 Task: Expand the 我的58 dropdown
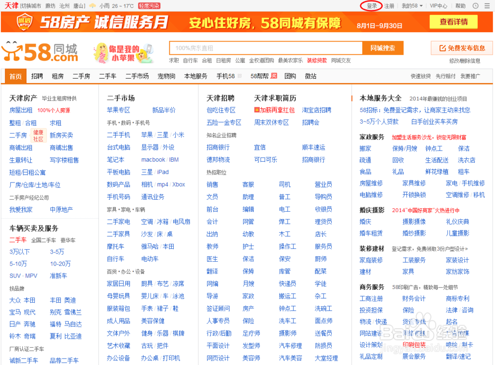[x=412, y=5]
